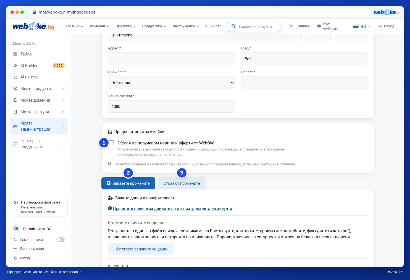Click the Град field containing Sofia

pos(304,59)
